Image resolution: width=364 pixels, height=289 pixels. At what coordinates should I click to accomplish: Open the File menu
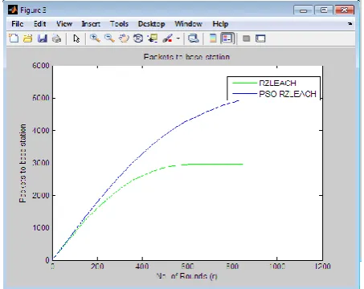click(x=18, y=24)
